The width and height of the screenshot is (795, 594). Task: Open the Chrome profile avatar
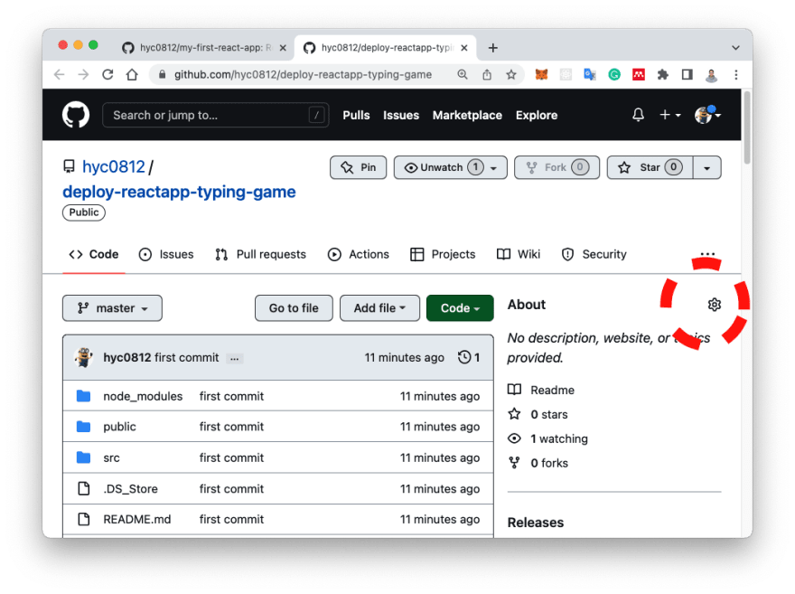point(711,75)
